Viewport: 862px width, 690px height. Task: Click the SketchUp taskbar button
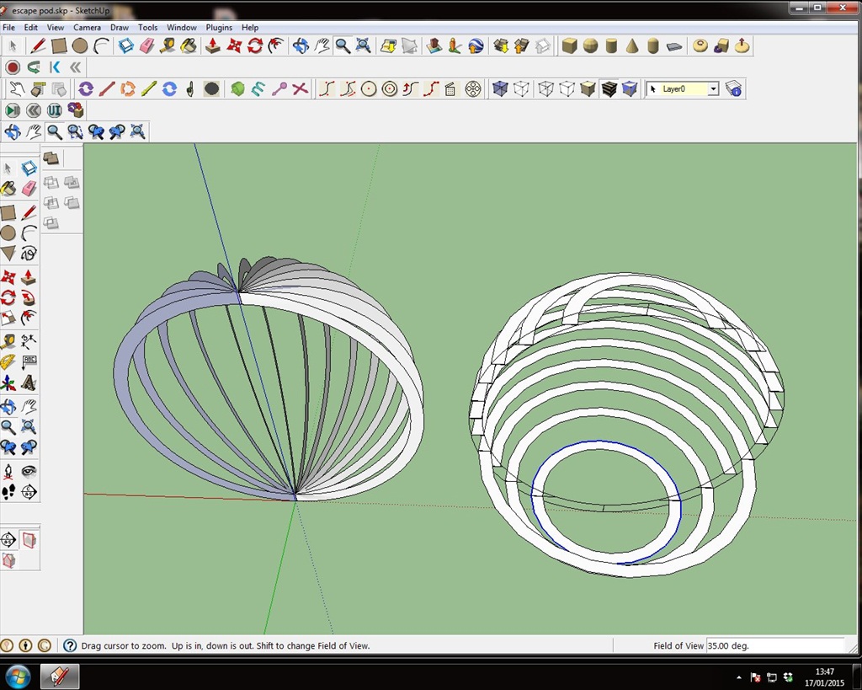coord(59,676)
